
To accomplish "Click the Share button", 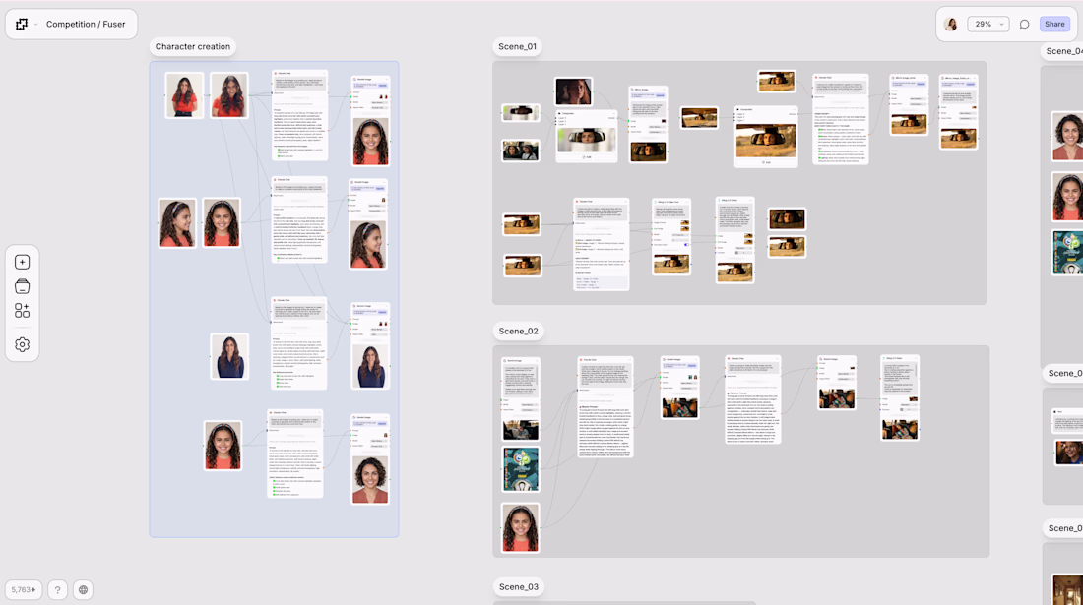I will [1054, 25].
